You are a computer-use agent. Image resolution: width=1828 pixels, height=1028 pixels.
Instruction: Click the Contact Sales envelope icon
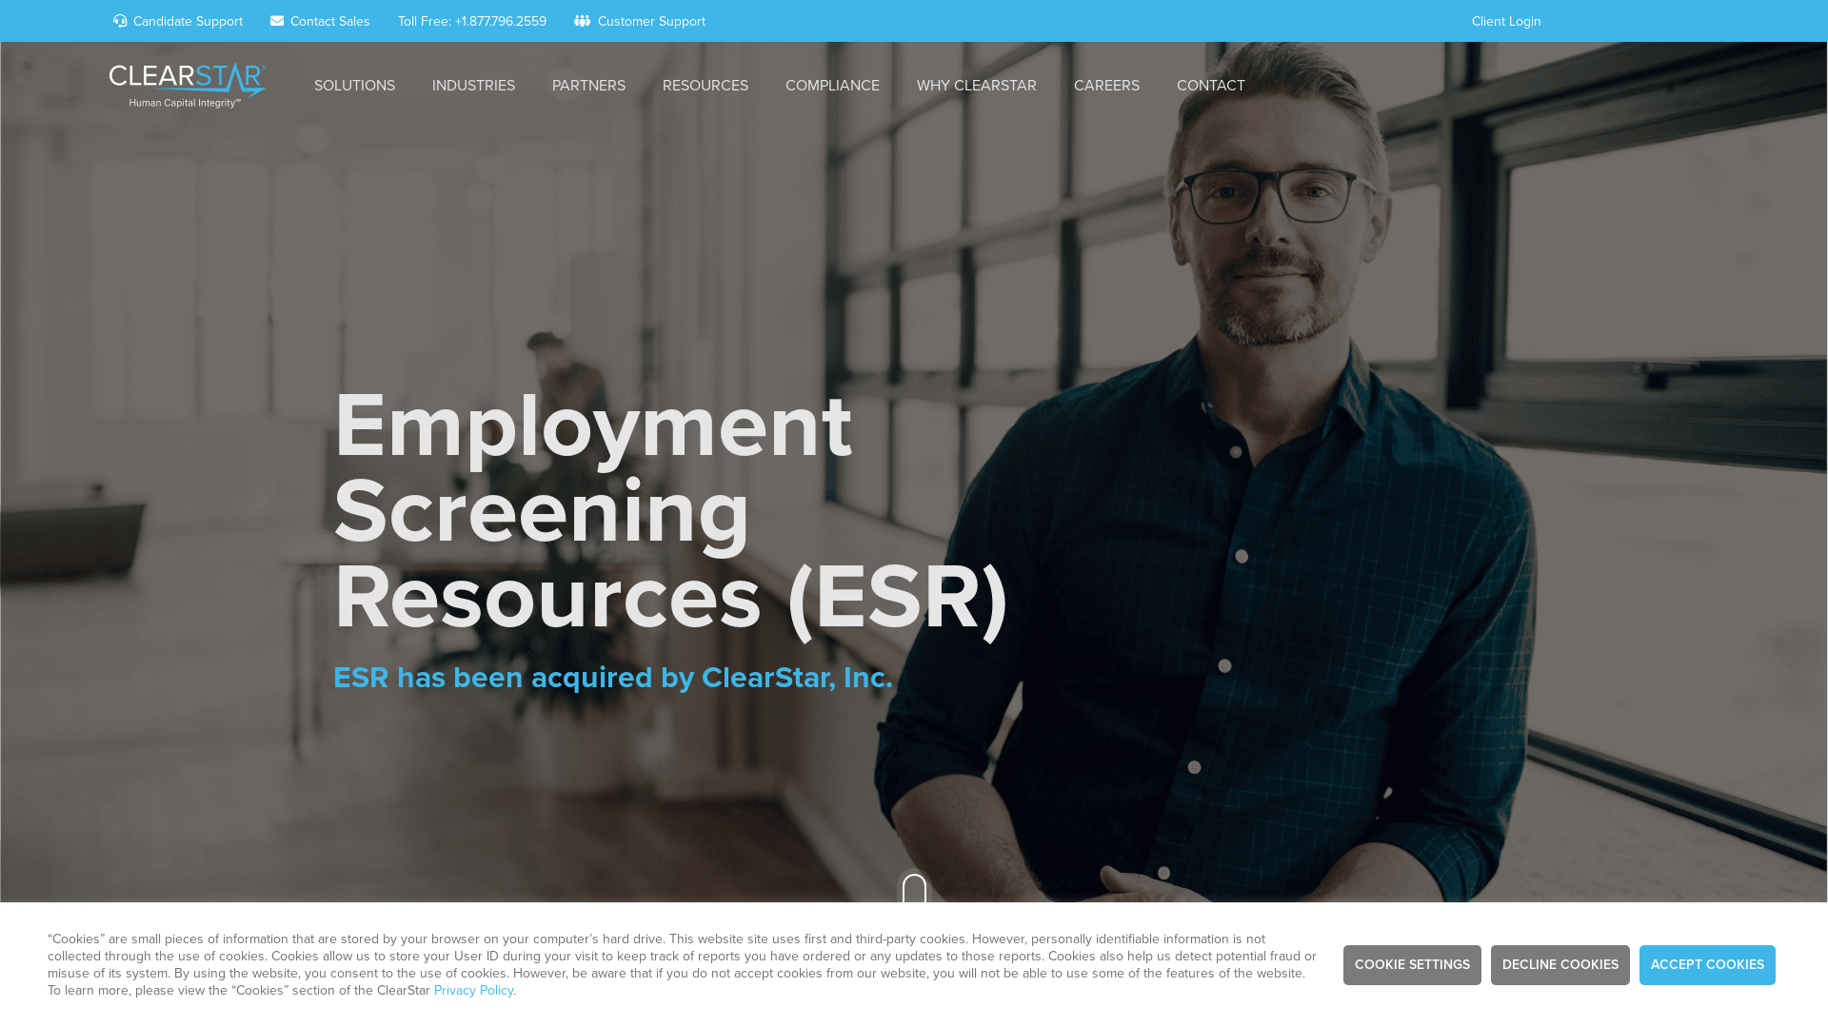click(x=277, y=21)
